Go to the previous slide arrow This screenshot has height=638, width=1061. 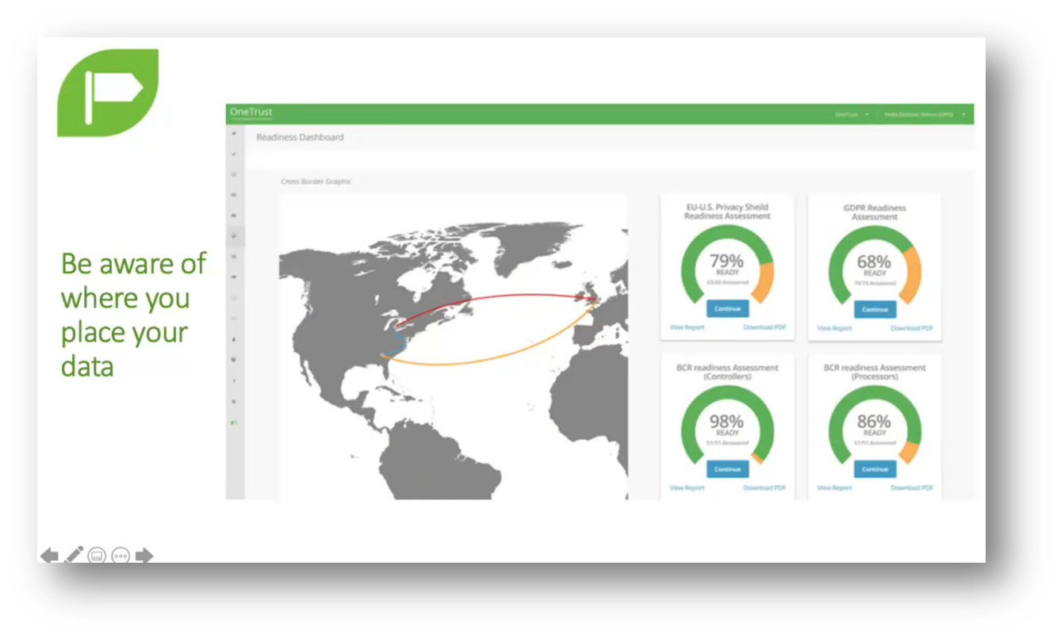49,556
